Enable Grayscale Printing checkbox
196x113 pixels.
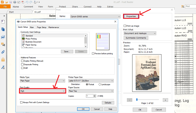(x=22, y=64)
